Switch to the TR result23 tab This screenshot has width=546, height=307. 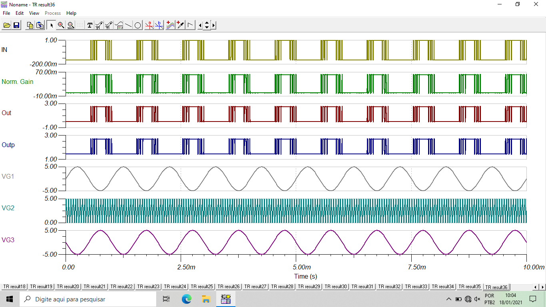148,287
